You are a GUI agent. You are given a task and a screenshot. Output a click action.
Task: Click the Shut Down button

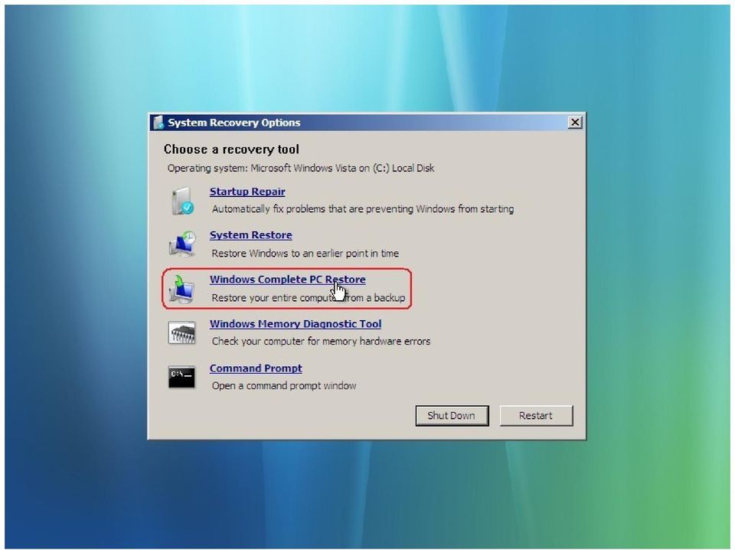(452, 415)
